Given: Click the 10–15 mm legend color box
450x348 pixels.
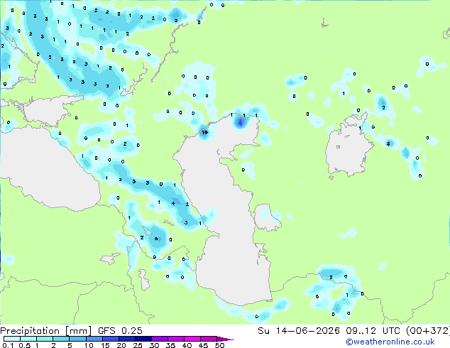Looking at the screenshot, I should point(94,339).
